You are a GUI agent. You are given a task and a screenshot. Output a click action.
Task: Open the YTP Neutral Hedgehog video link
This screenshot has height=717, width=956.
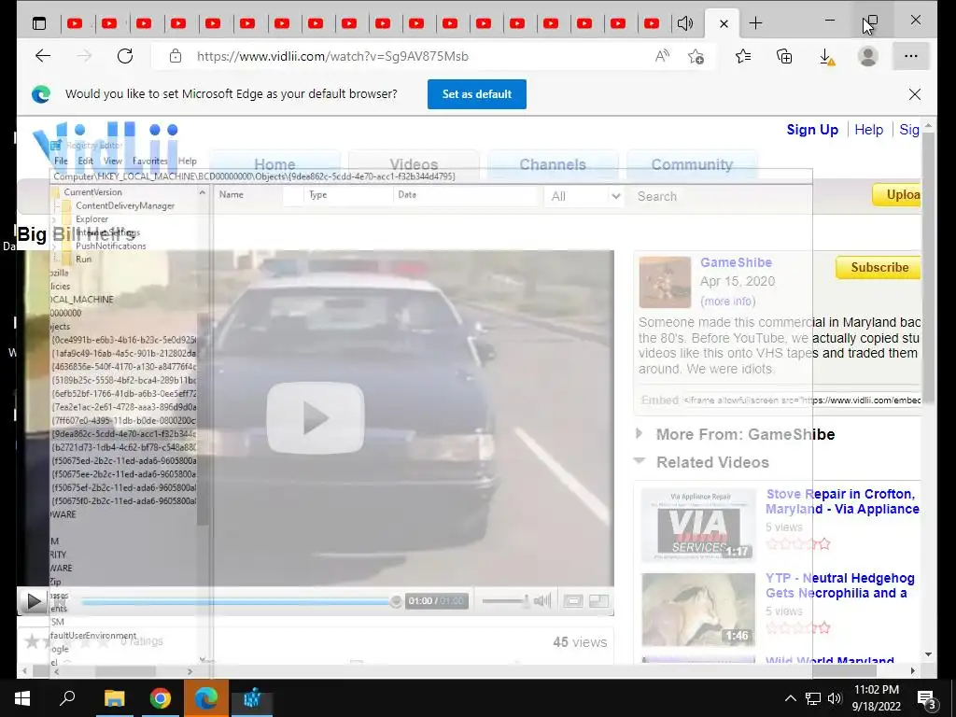pos(839,586)
